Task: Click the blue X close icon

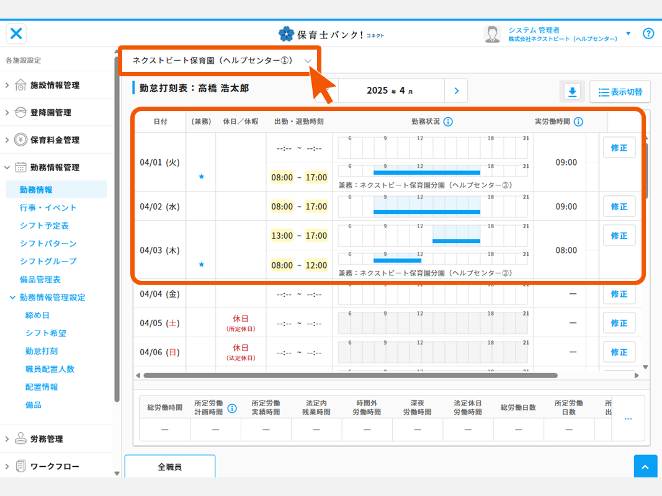Action: tap(17, 33)
